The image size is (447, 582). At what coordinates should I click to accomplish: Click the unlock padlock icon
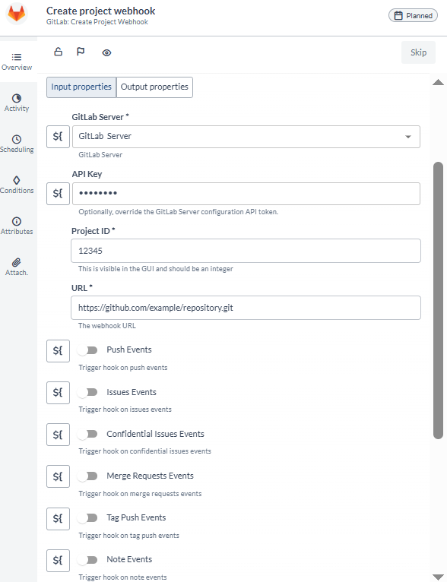[59, 52]
